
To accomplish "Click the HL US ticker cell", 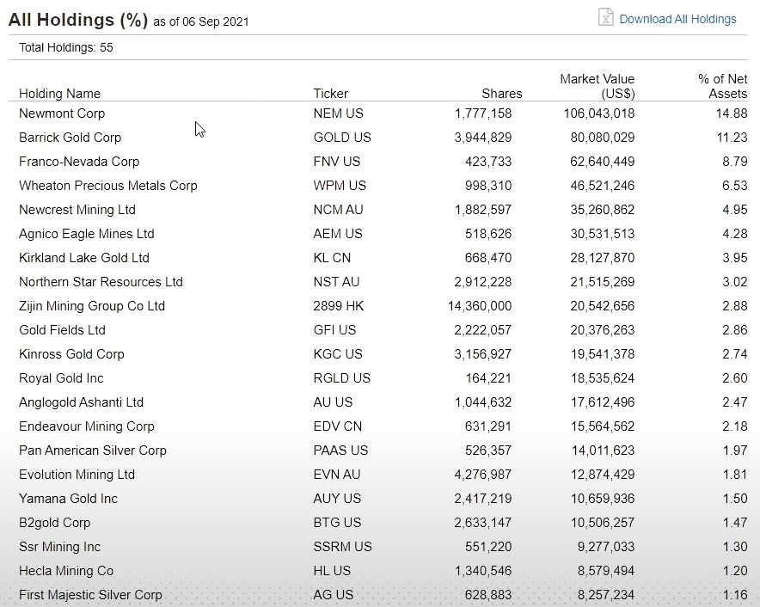I will pos(332,571).
